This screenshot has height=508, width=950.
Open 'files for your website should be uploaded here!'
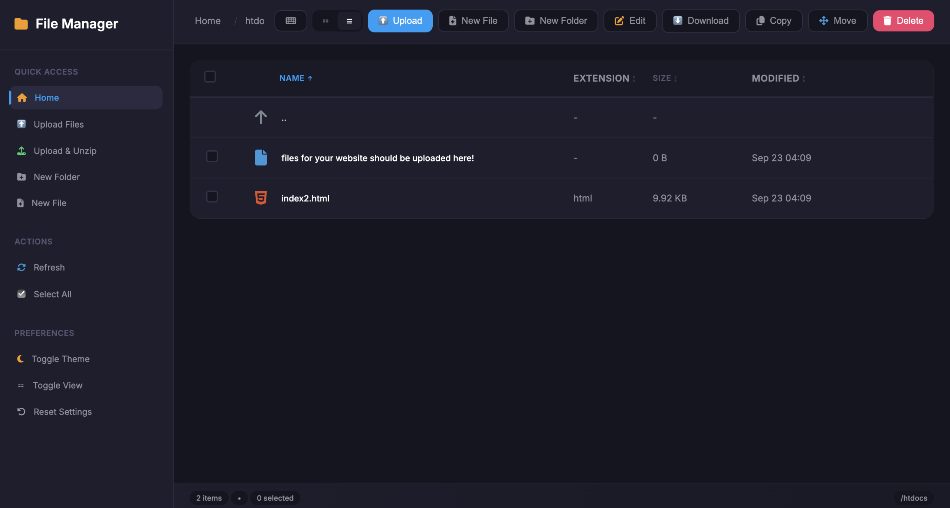pos(377,158)
